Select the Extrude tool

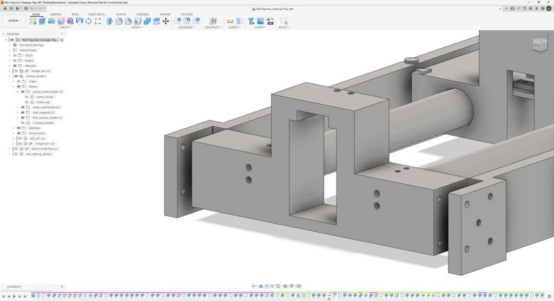click(42, 21)
